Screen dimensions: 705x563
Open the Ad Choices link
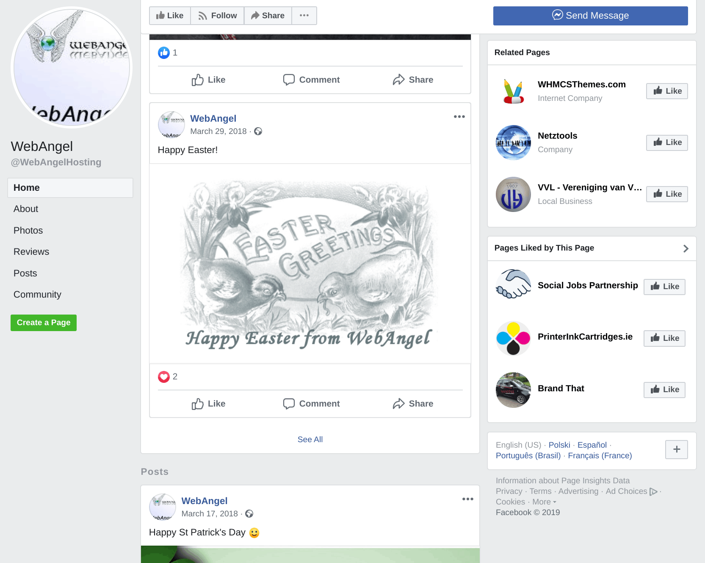coord(631,491)
